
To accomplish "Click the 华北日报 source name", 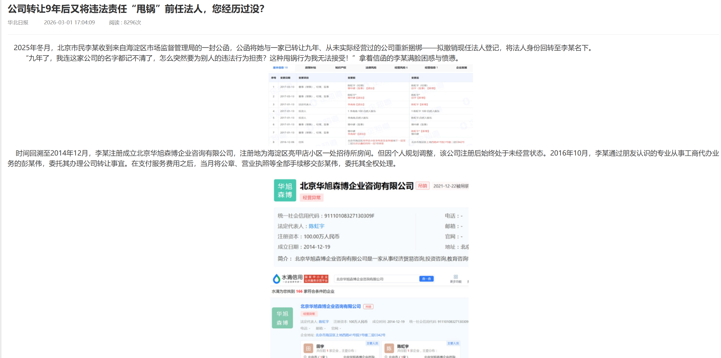I will (18, 22).
